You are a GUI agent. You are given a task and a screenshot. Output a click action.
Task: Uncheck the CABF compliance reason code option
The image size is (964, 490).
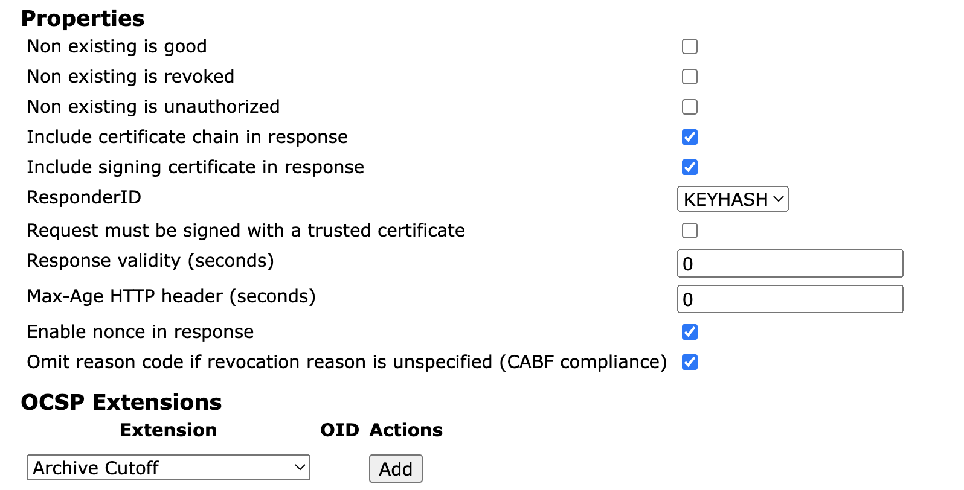(689, 362)
